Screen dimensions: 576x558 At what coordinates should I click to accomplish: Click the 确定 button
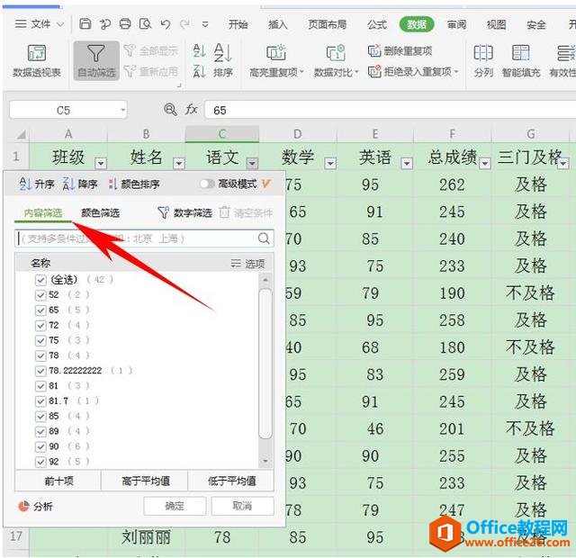(174, 506)
